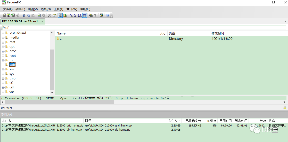288x142 pixels.
Task: Sort file list by 修改时间 column
Action: coord(232,33)
